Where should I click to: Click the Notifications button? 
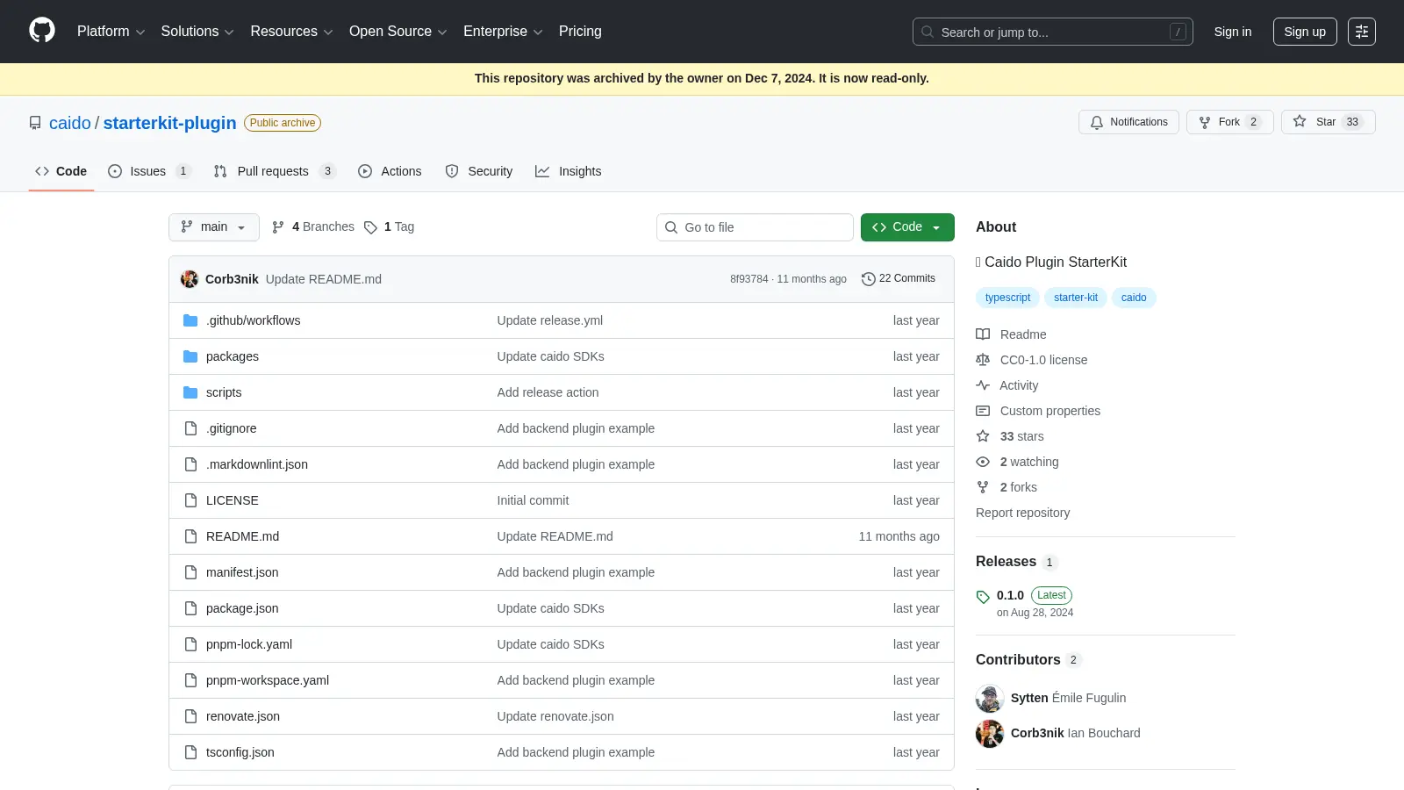(1128, 122)
